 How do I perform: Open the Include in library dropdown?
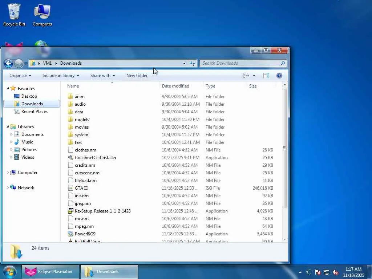tap(61, 76)
